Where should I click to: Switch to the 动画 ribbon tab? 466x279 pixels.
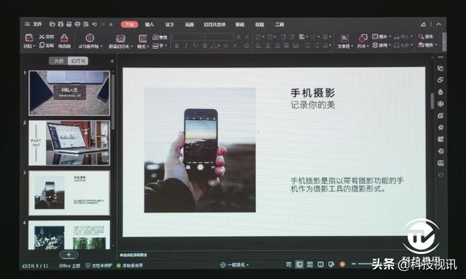coord(189,24)
